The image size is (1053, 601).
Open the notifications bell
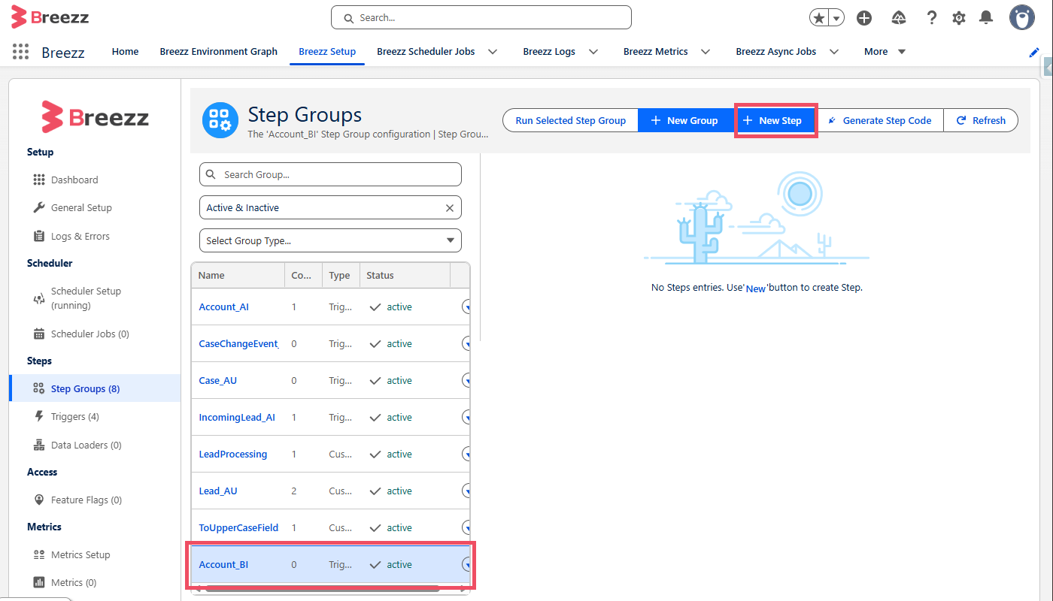(x=986, y=18)
